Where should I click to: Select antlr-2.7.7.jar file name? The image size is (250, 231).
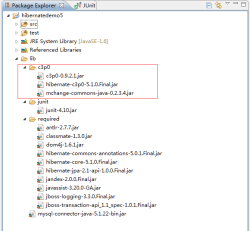[62, 127]
